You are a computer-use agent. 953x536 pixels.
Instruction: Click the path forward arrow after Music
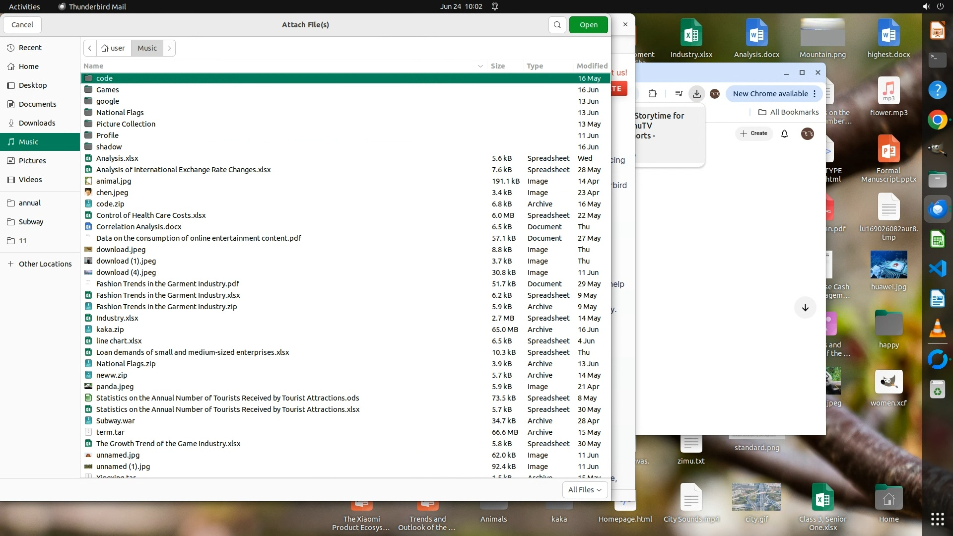169,48
